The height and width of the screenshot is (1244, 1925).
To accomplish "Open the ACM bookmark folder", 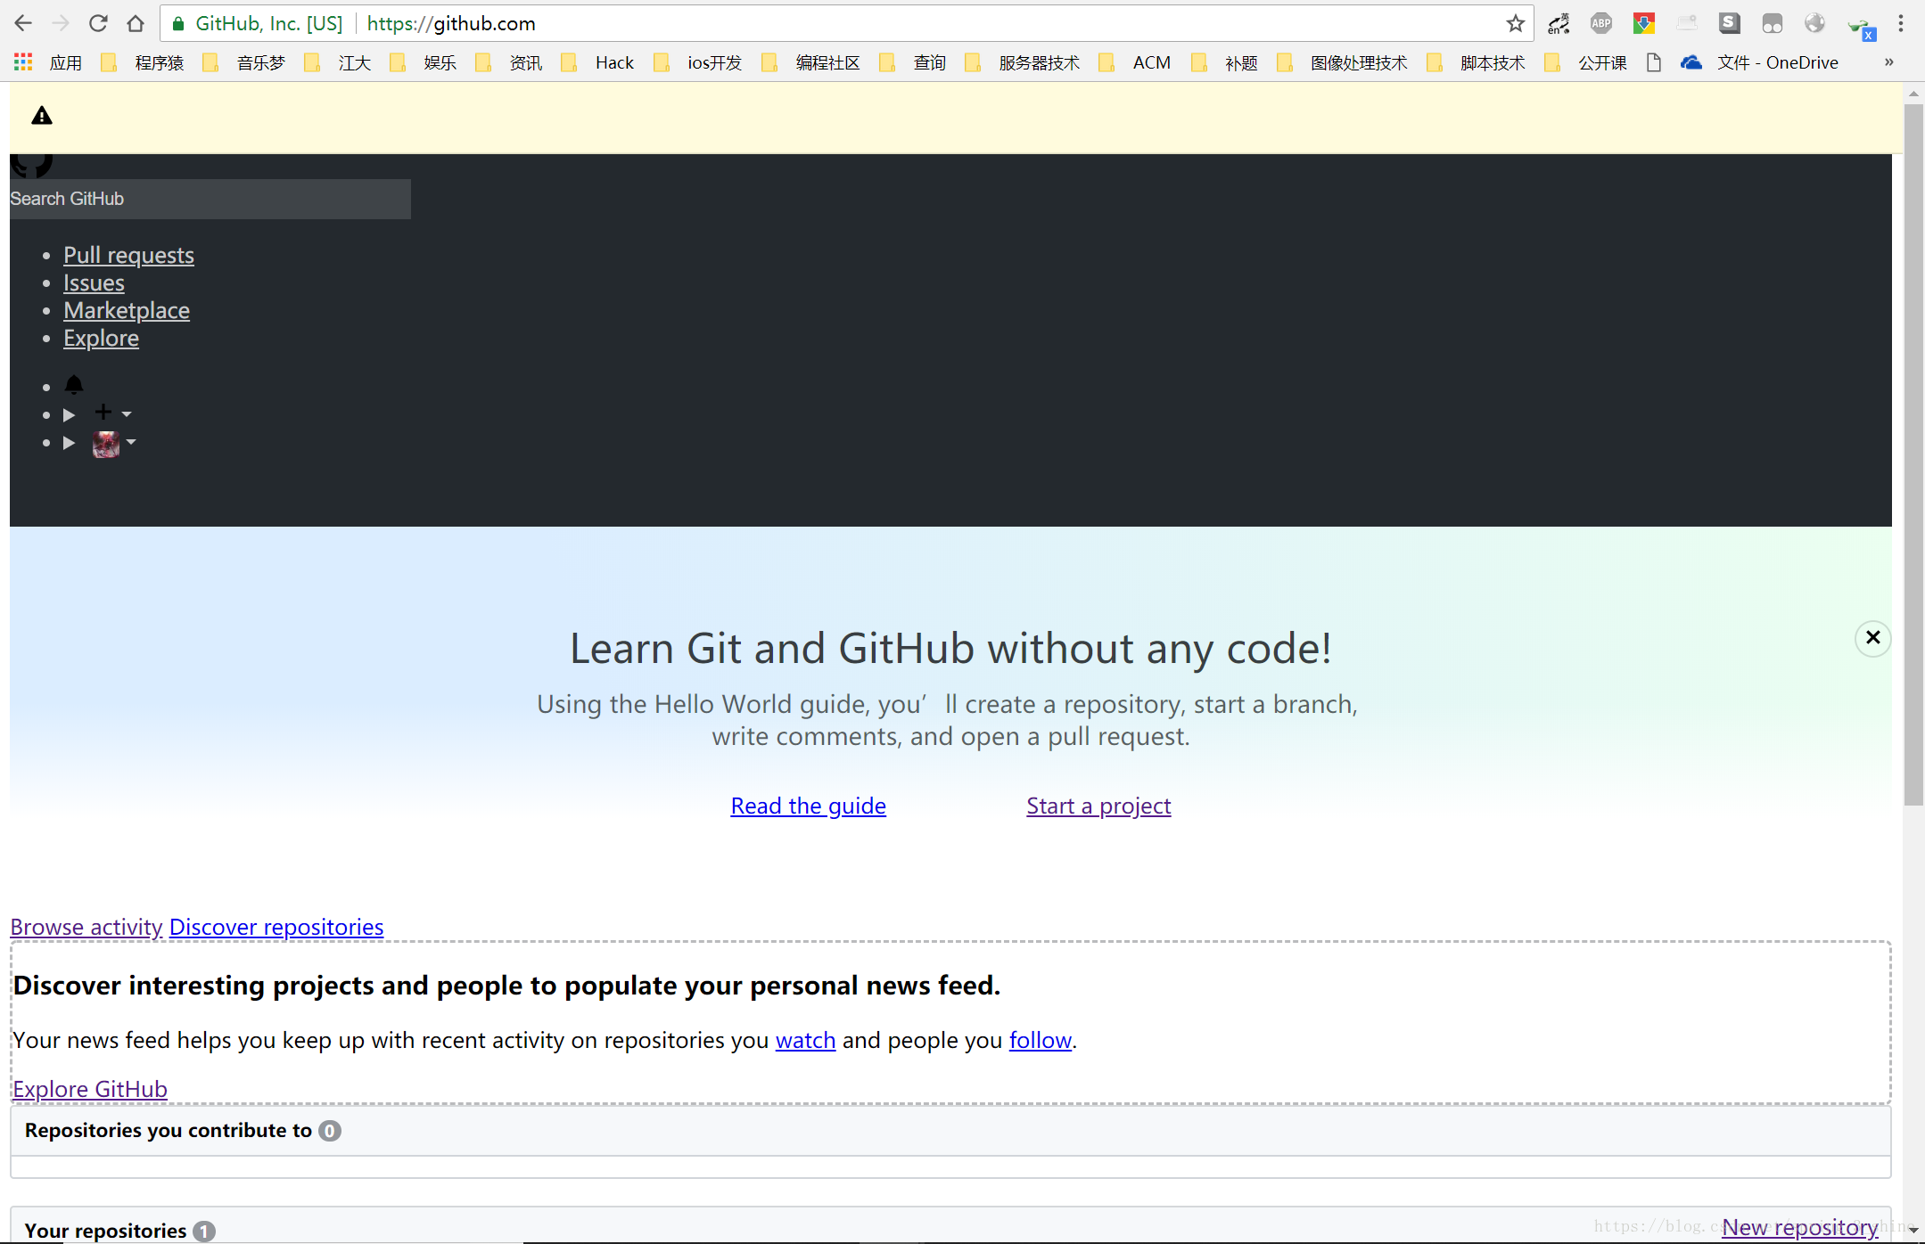I will click(x=1135, y=62).
